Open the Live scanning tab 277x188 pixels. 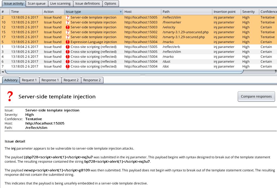[x=60, y=4]
